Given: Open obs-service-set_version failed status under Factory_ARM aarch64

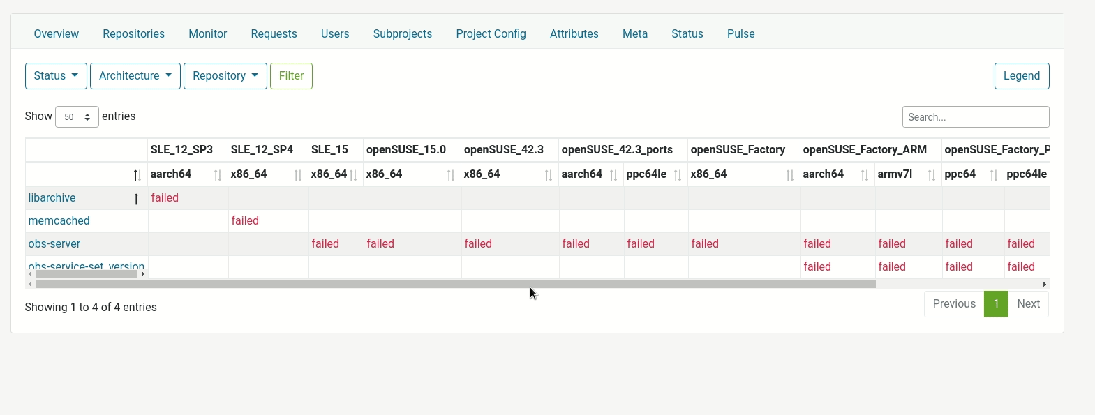Looking at the screenshot, I should pyautogui.click(x=817, y=266).
